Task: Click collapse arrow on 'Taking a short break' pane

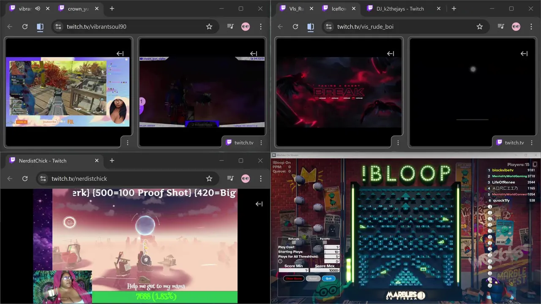Action: [391, 54]
